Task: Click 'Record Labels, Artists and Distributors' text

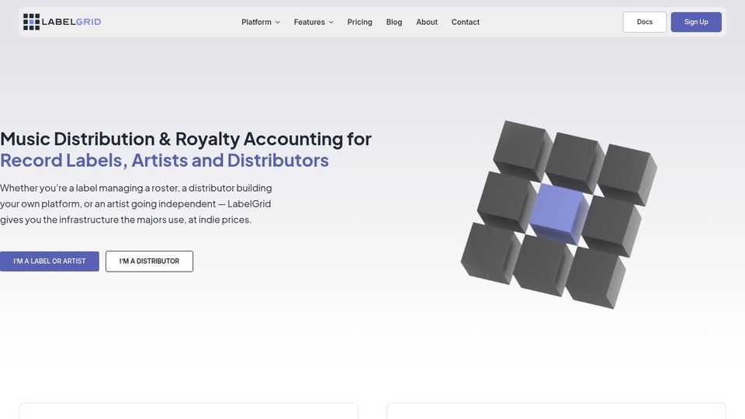Action: (x=165, y=160)
